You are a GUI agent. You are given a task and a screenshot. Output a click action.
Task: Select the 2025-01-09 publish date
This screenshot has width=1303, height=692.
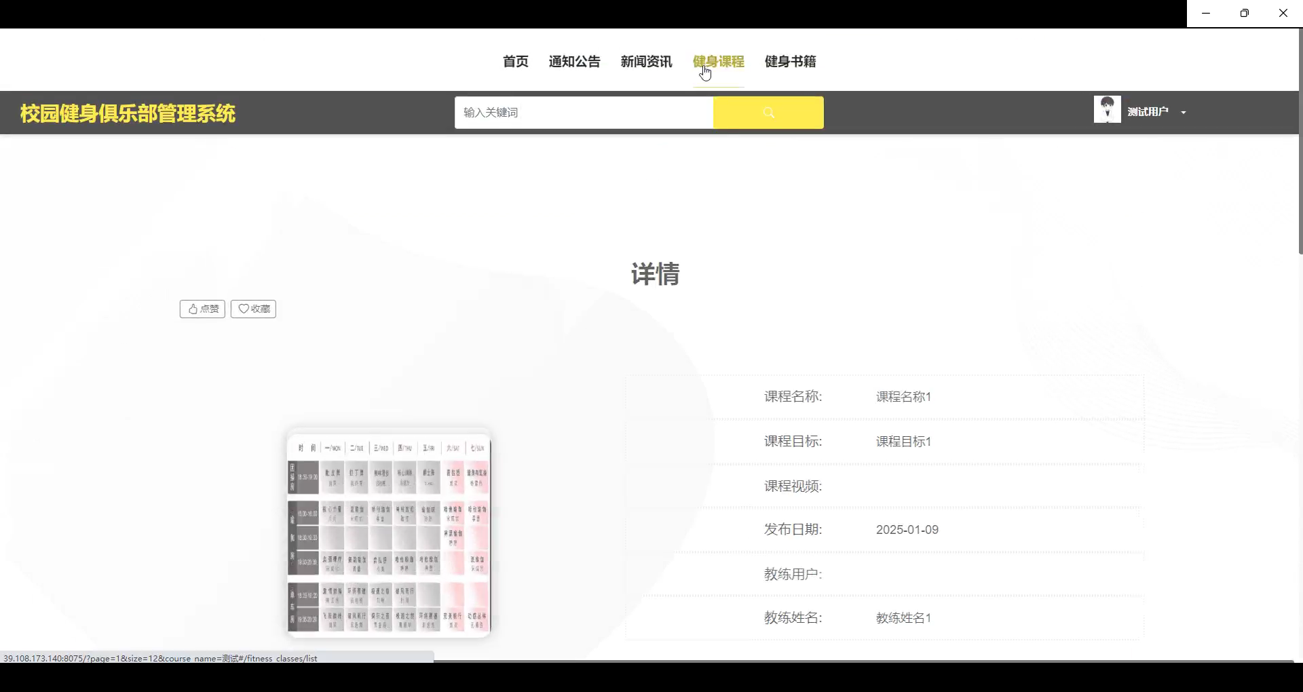pos(907,530)
